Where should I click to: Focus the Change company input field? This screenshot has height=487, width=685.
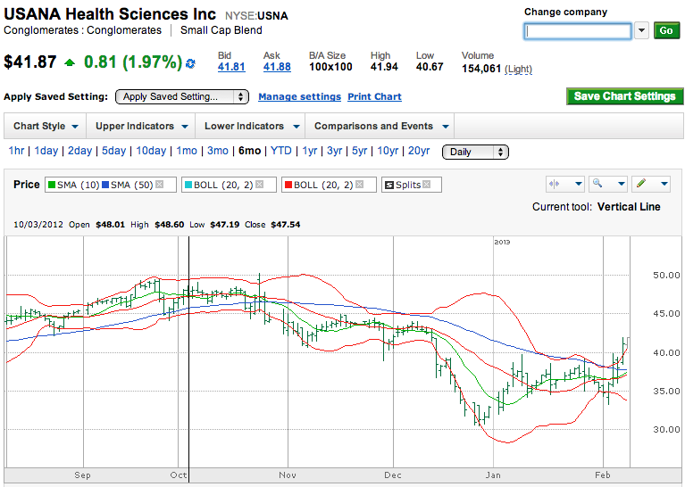point(578,31)
